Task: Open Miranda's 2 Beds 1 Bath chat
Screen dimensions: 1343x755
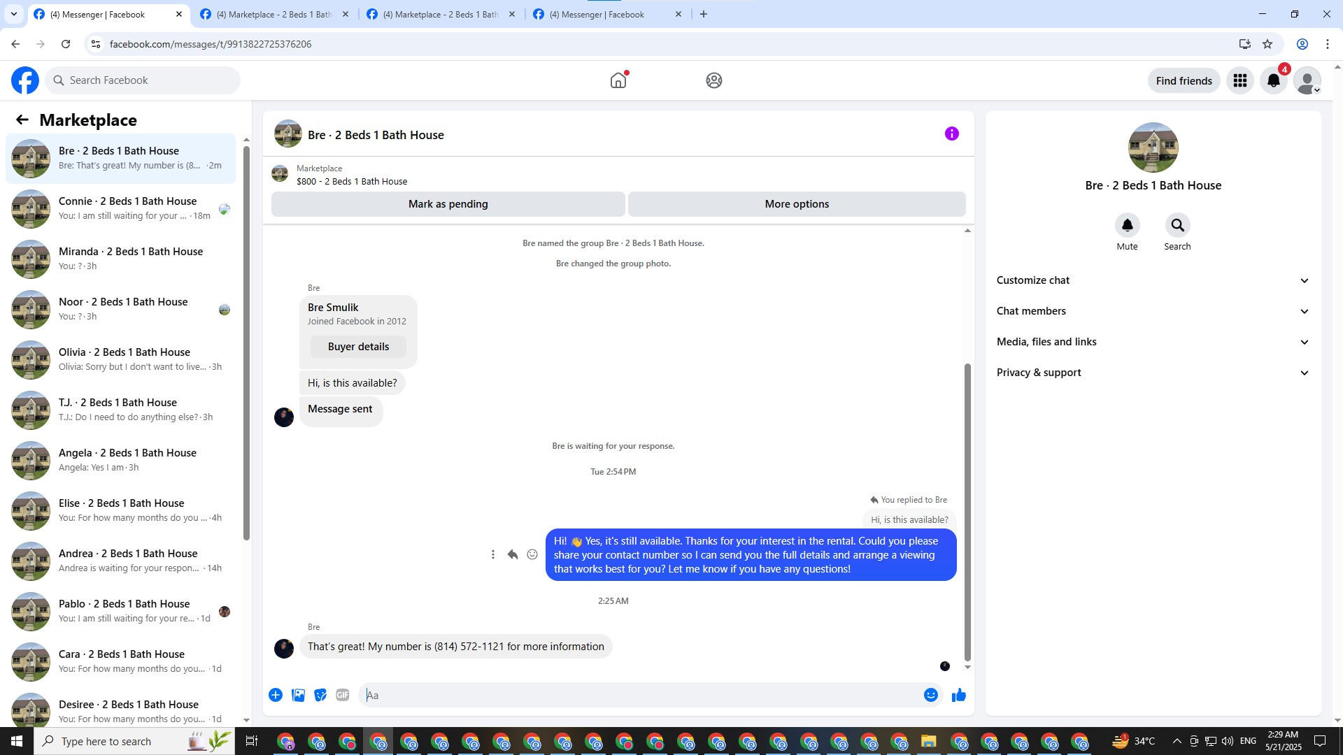Action: [x=120, y=259]
